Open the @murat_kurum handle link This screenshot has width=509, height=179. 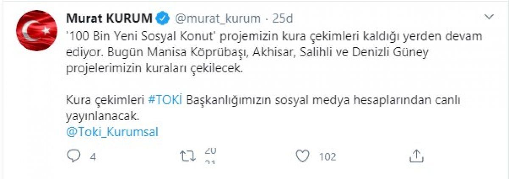coord(217,19)
